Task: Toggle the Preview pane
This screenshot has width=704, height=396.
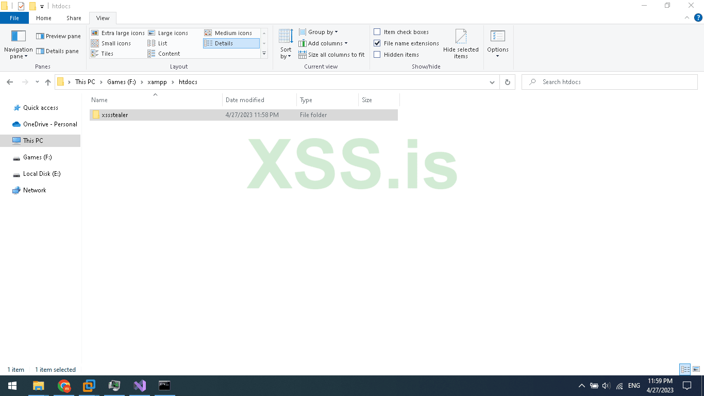Action: tap(58, 36)
